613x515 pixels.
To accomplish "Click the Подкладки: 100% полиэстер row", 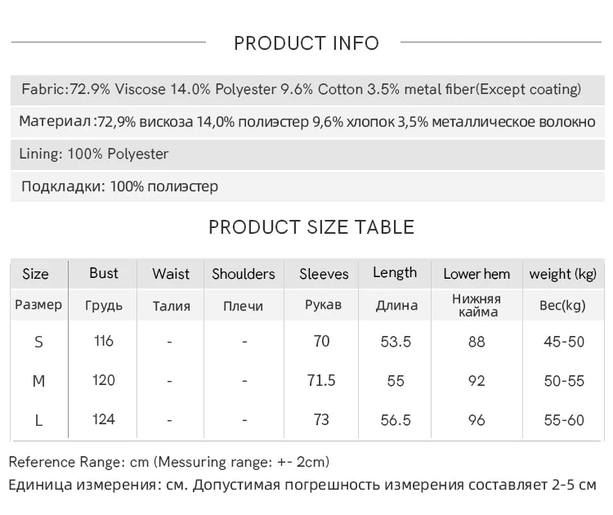I will (119, 186).
